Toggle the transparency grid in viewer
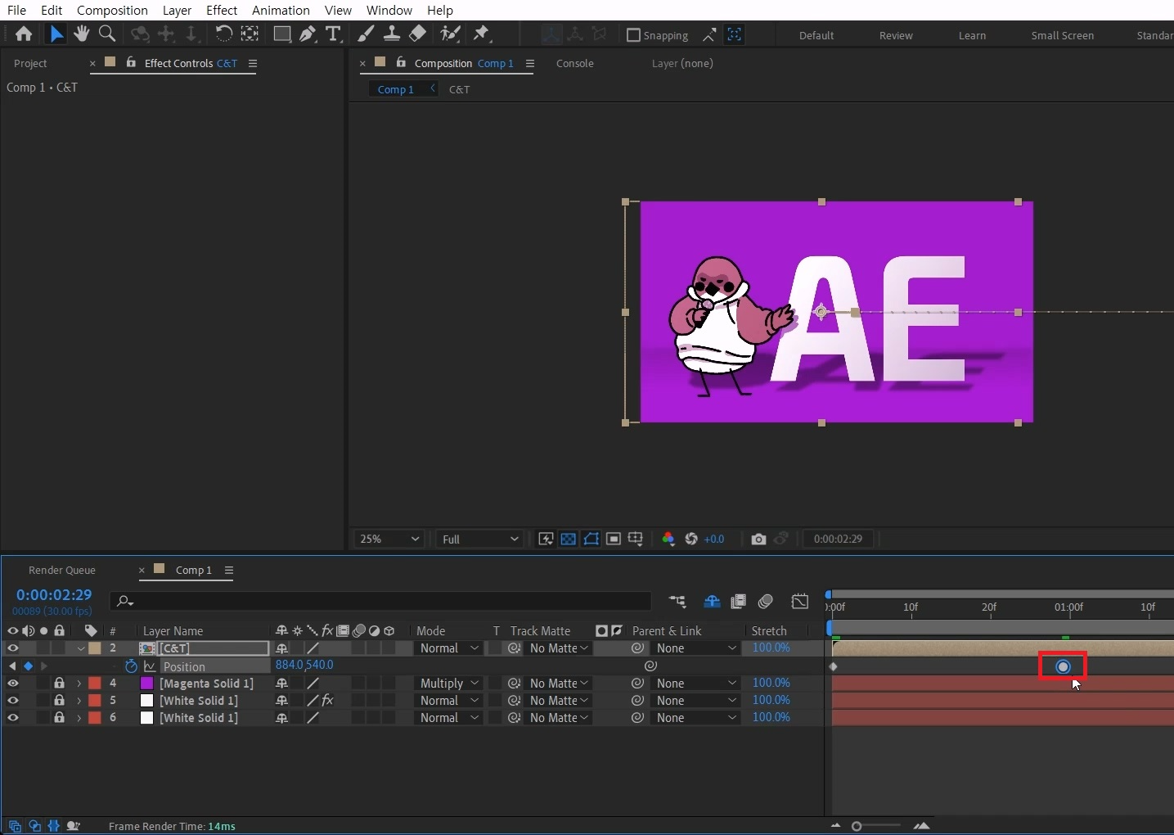The image size is (1174, 835). click(568, 539)
